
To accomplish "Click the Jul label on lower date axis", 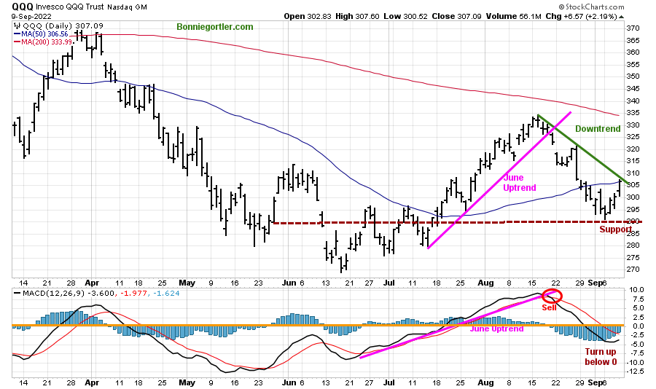I will pos(389,382).
